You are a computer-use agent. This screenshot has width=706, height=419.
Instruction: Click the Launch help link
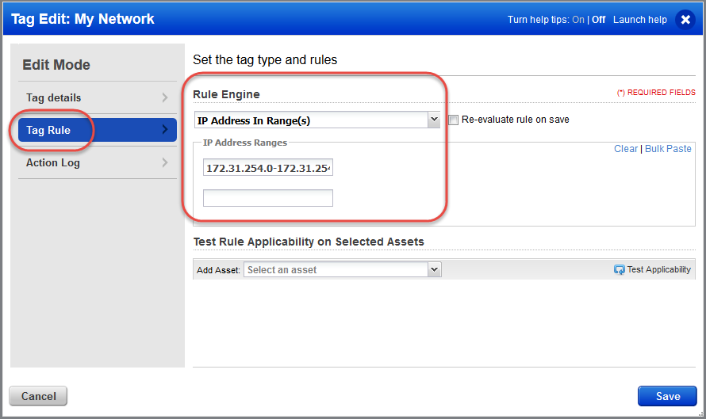[640, 20]
